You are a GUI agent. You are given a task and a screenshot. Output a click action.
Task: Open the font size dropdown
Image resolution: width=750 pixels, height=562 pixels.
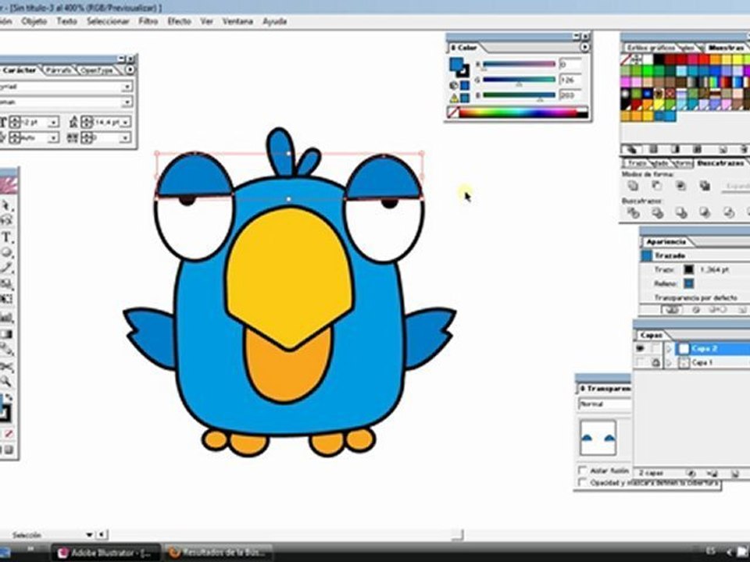pyautogui.click(x=53, y=123)
